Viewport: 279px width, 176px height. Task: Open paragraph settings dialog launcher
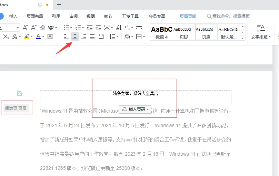coord(146,42)
